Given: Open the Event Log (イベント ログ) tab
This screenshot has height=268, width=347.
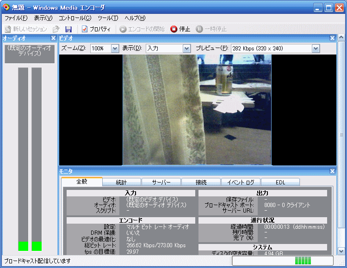Looking at the screenshot, I should tap(240, 182).
